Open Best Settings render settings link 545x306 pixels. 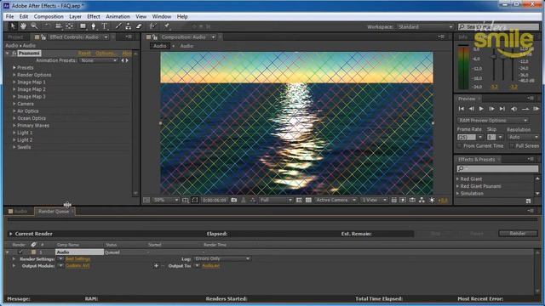click(77, 258)
